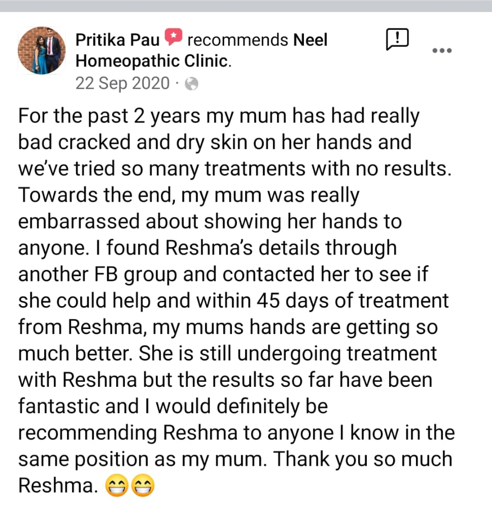Click the red star recommendation badge
This screenshot has width=492, height=511.
point(173,39)
